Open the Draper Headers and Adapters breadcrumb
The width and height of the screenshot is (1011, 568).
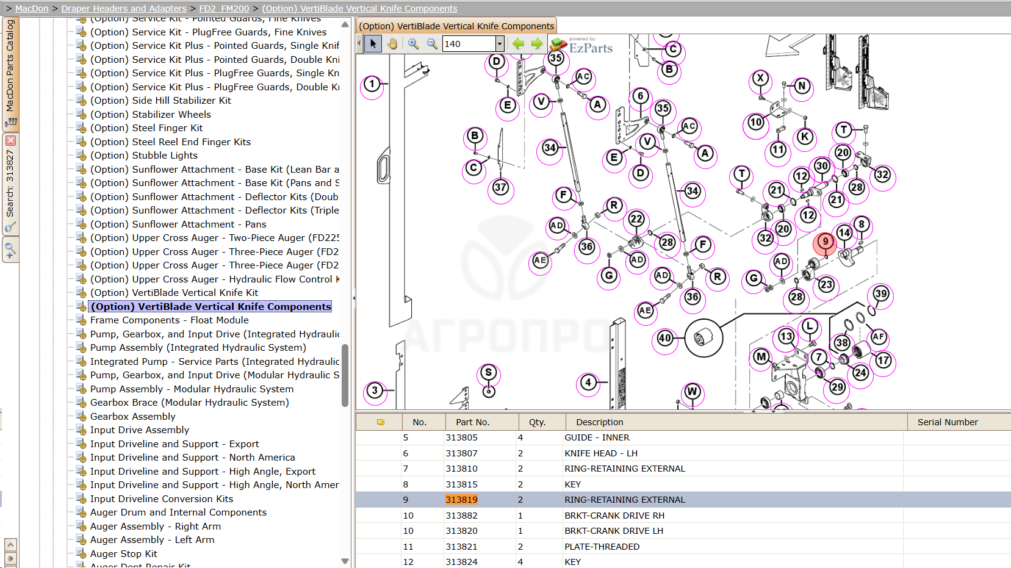[x=124, y=9]
